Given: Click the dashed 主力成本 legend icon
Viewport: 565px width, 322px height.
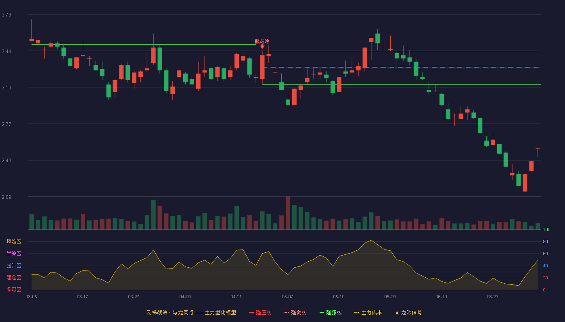Looking at the screenshot, I should [x=356, y=312].
